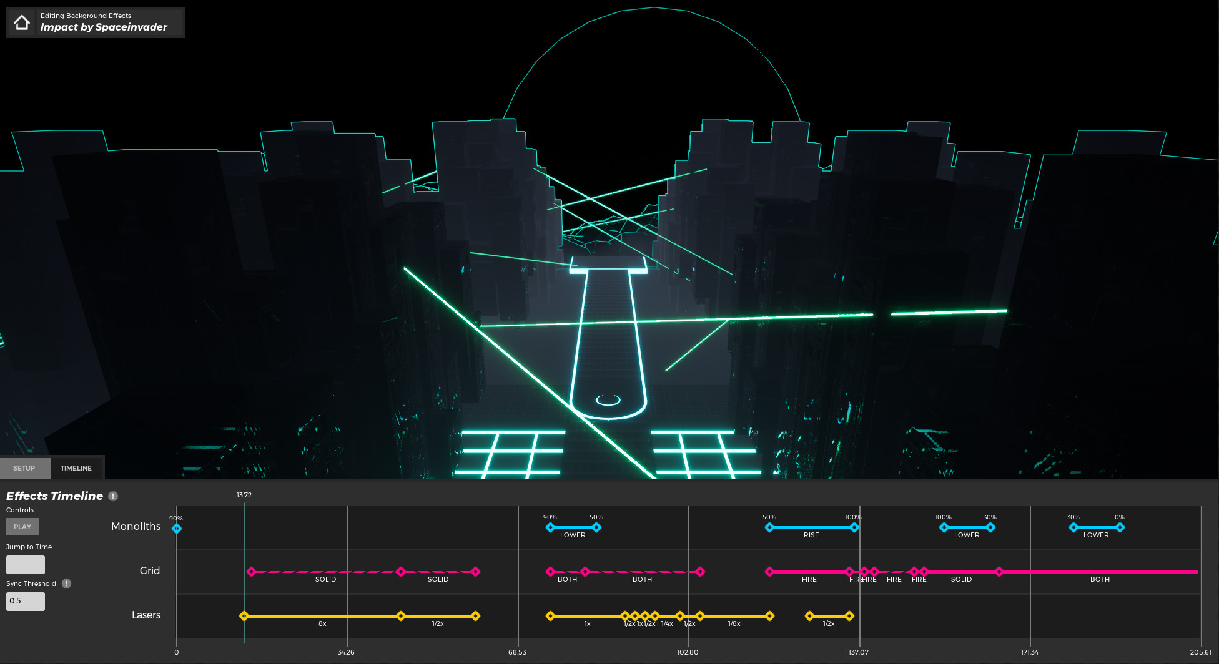Select the final LOWER segment ending at 0%
This screenshot has height=664, width=1219.
pos(1097,527)
